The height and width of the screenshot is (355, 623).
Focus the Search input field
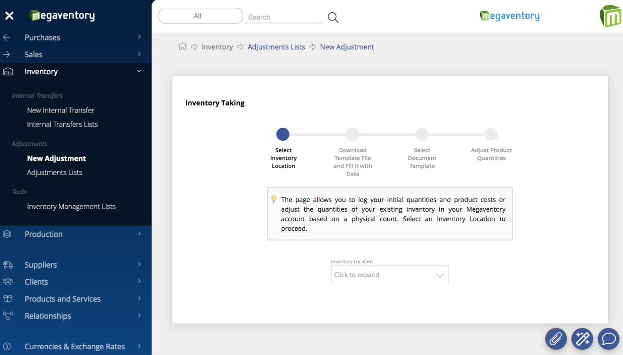pos(283,17)
